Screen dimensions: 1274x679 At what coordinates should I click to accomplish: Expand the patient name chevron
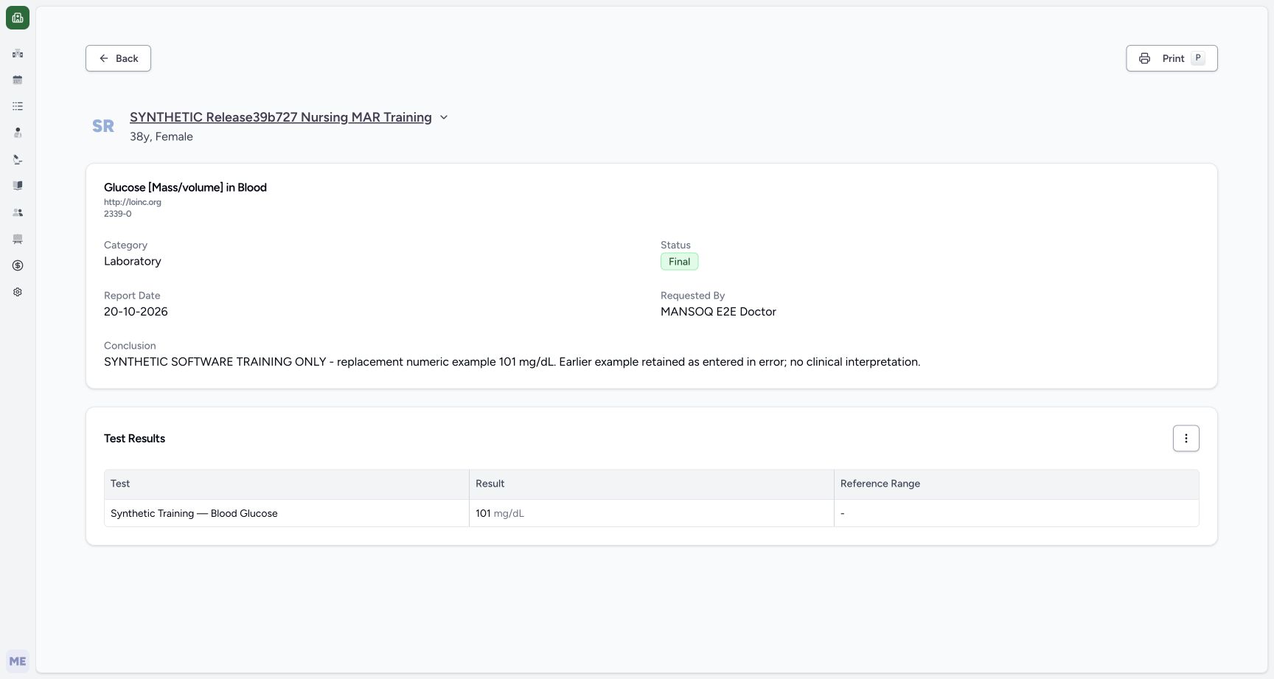point(444,117)
